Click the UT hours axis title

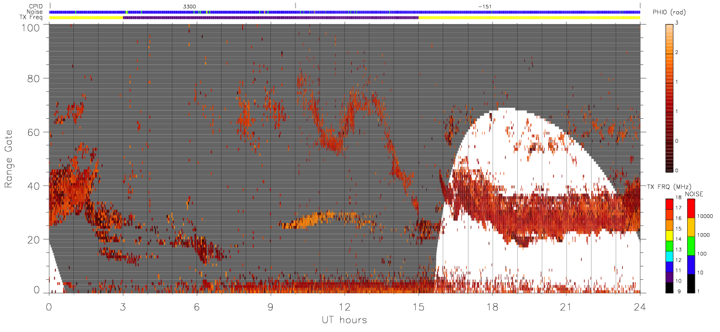point(344,320)
